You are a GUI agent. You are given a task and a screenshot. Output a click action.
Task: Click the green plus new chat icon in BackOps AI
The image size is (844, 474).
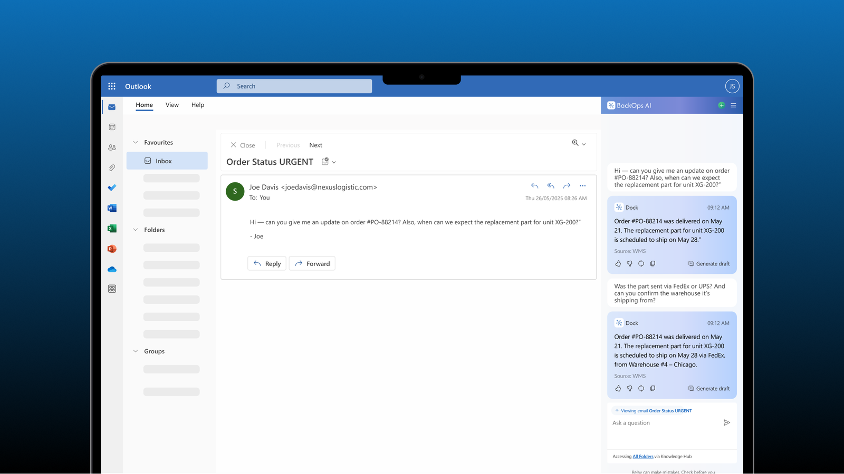pyautogui.click(x=721, y=105)
